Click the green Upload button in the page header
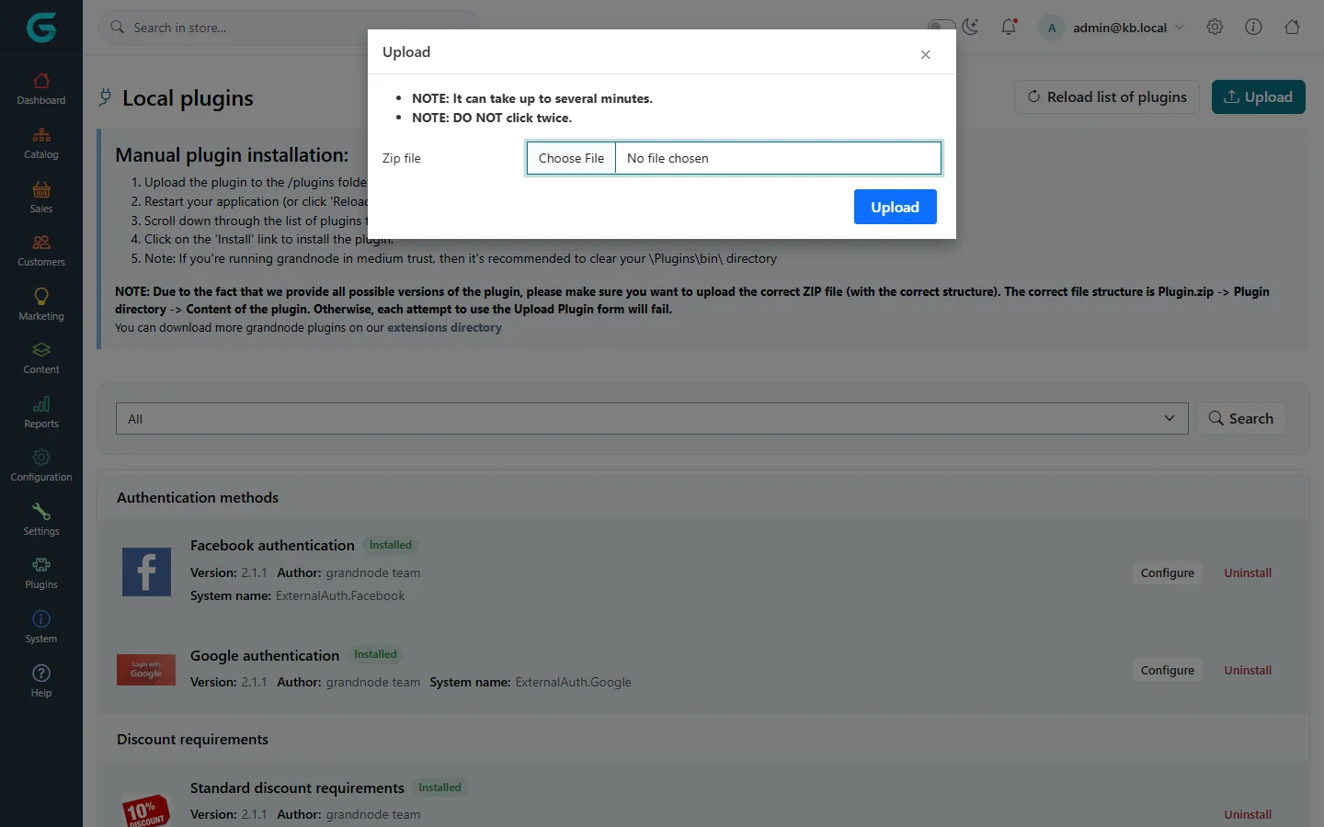Image resolution: width=1324 pixels, height=827 pixels. tap(1259, 97)
